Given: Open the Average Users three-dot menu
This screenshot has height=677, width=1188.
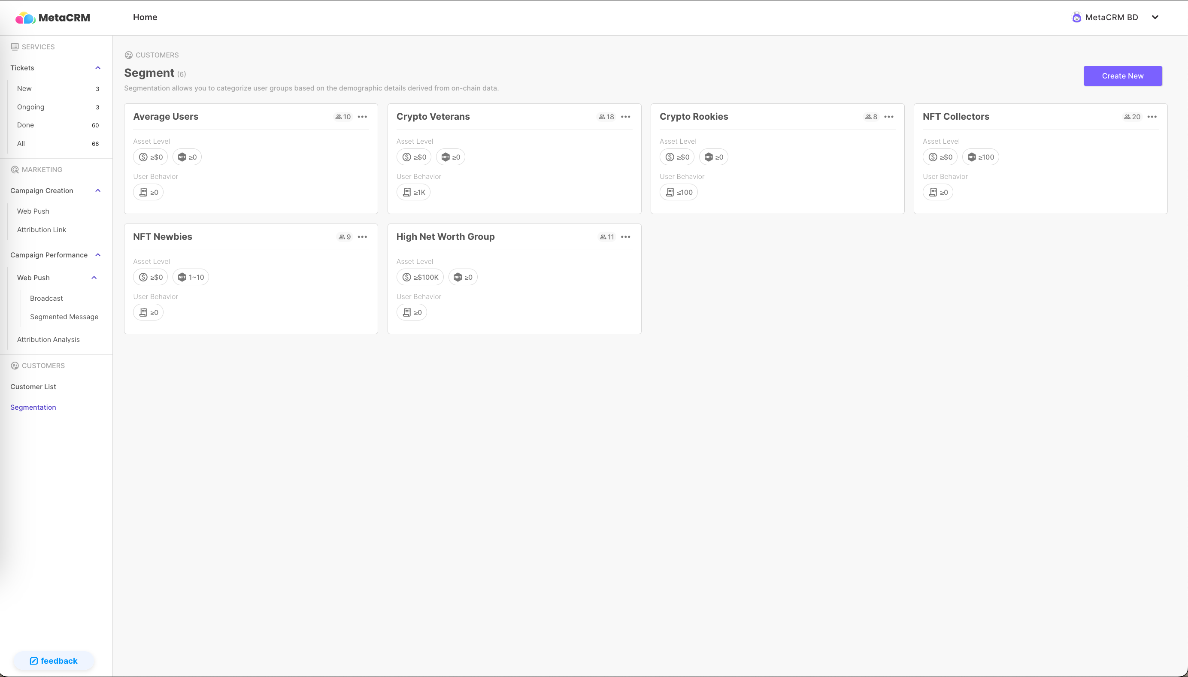Looking at the screenshot, I should [362, 117].
